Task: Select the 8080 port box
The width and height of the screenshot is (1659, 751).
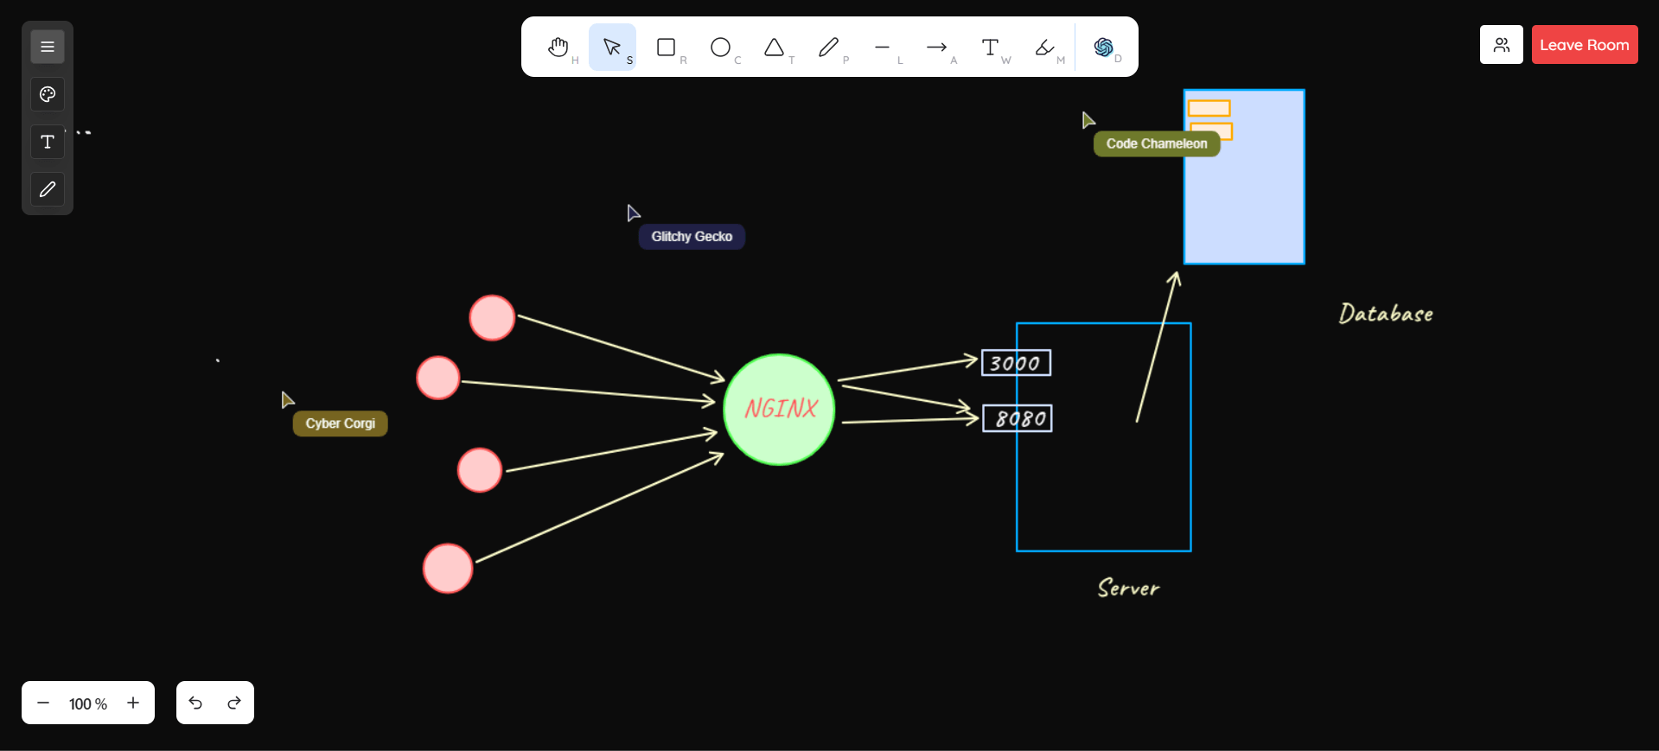Action: pos(1018,419)
